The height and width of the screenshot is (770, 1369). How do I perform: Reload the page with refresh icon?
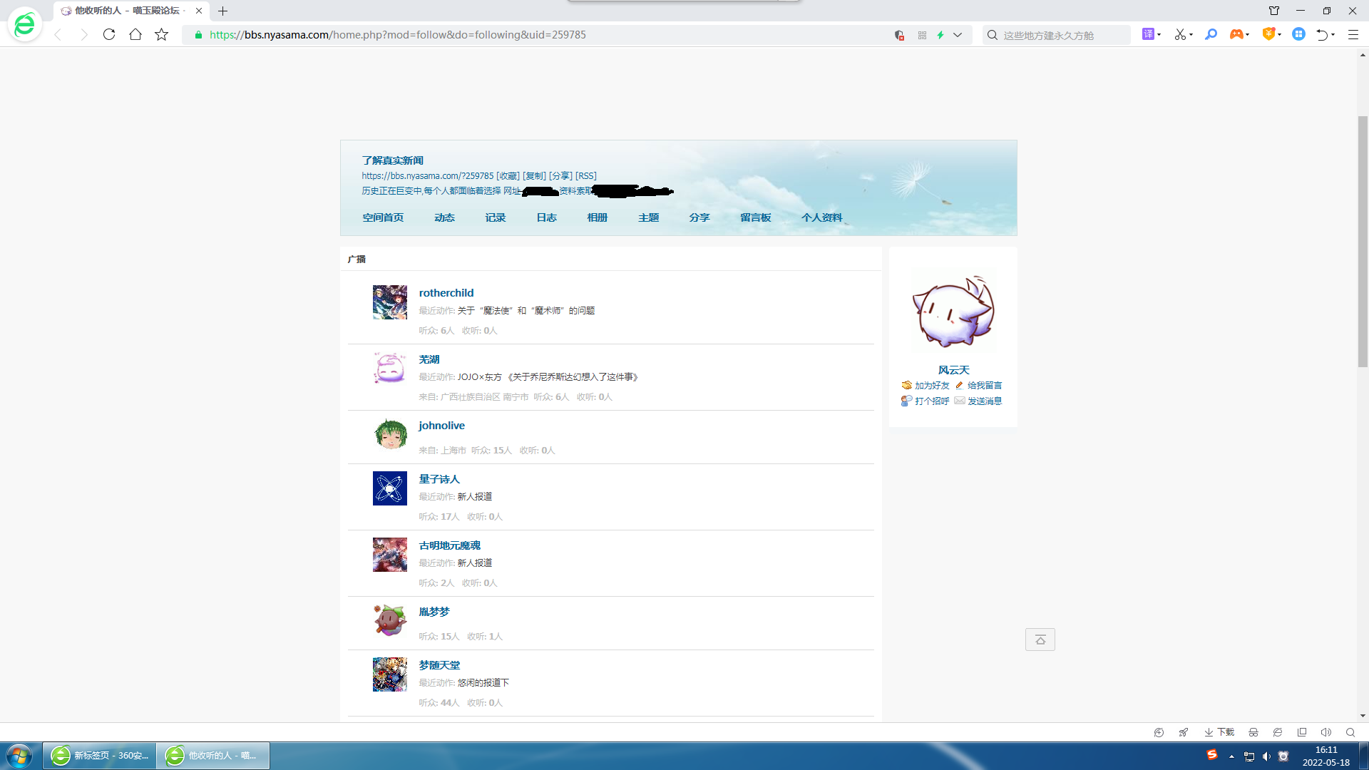[x=109, y=34]
